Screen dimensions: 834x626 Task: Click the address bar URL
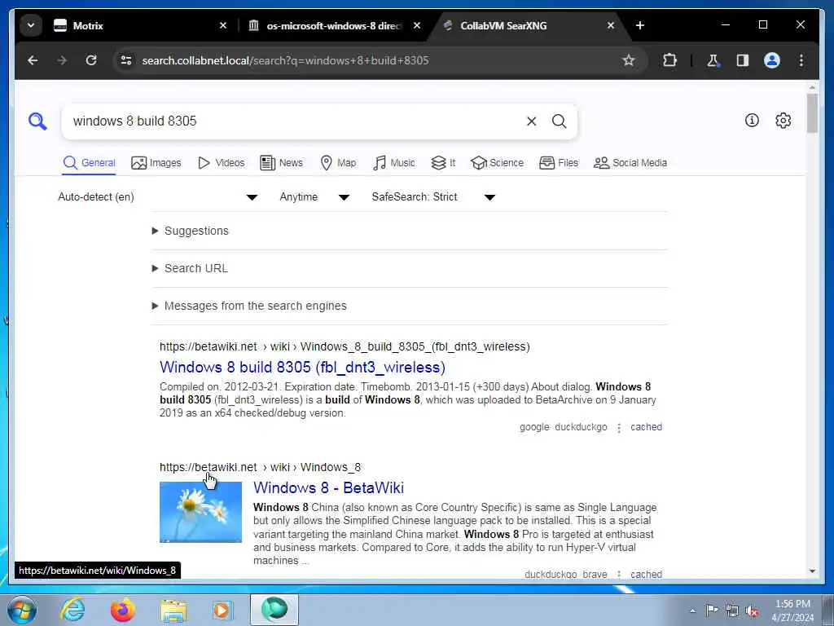pos(285,60)
